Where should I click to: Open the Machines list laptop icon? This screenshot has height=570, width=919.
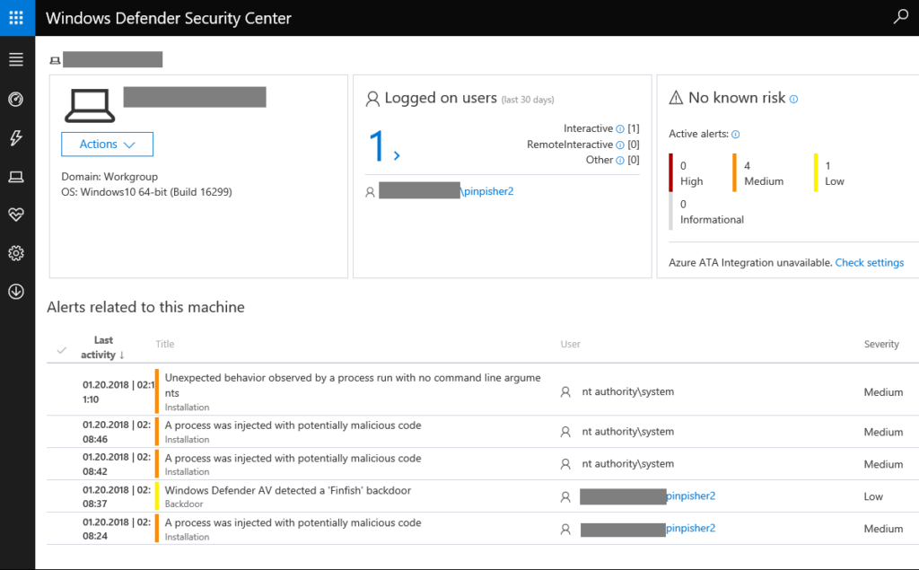click(15, 177)
